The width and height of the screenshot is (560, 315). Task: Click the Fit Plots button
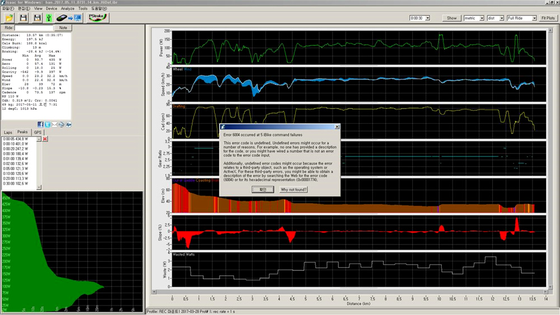click(548, 18)
